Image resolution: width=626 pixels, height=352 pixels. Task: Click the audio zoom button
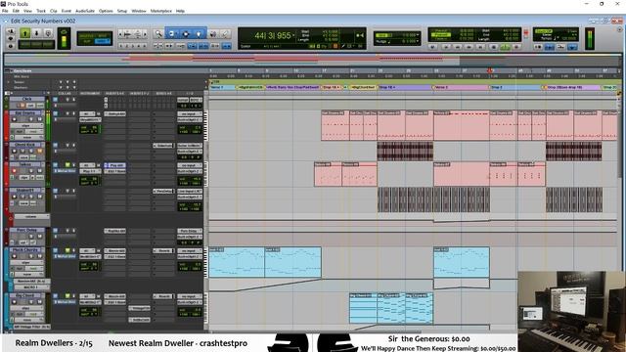point(127,34)
